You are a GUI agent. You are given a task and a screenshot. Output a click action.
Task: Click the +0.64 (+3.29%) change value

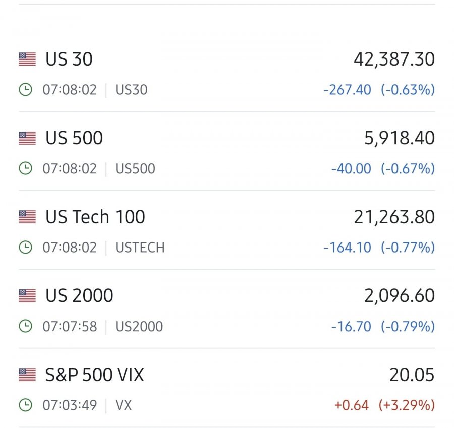[x=384, y=405]
